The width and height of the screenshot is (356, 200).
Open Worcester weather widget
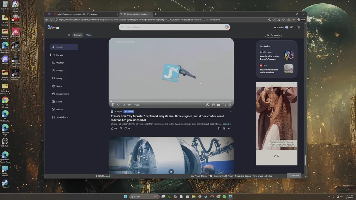pos(283,27)
